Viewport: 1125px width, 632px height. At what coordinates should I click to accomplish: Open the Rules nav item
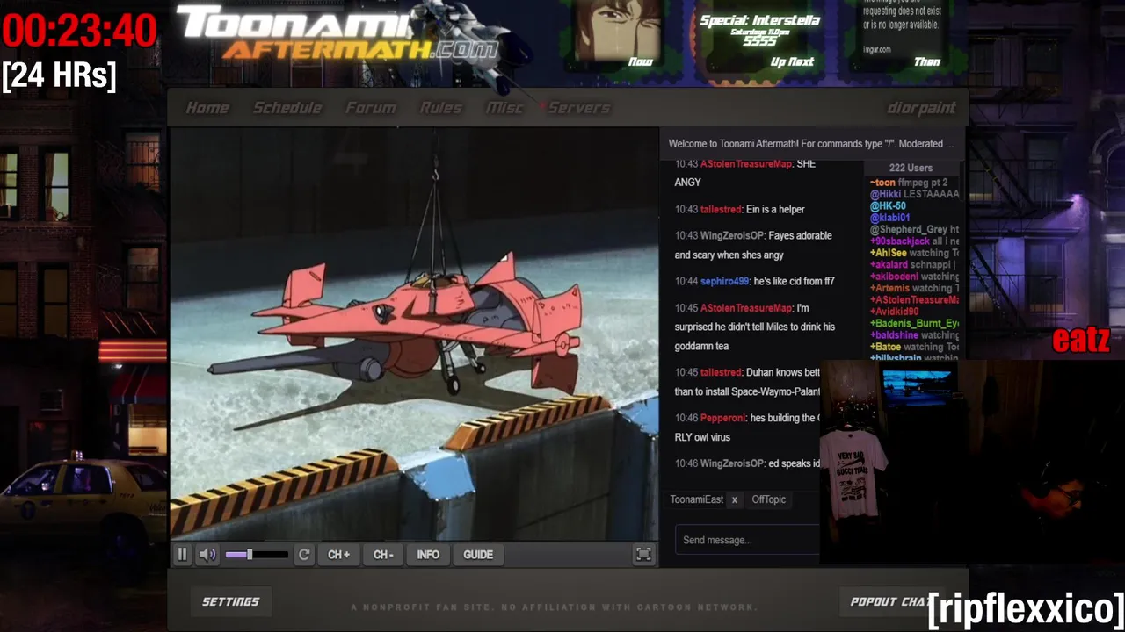coord(440,108)
